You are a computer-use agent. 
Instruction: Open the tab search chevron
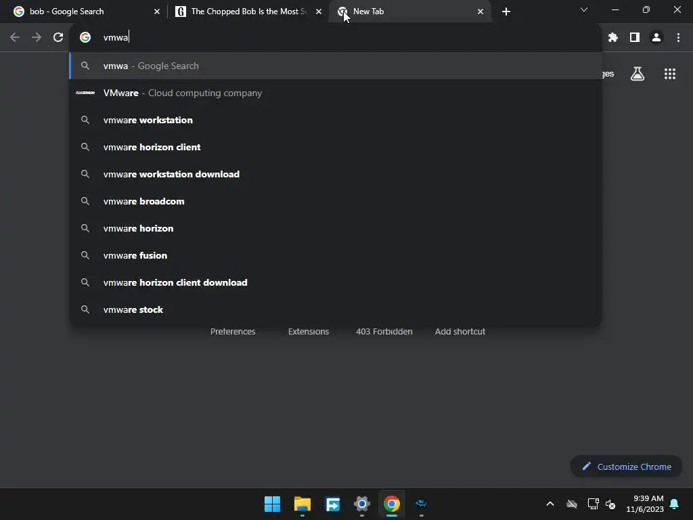(x=584, y=9)
